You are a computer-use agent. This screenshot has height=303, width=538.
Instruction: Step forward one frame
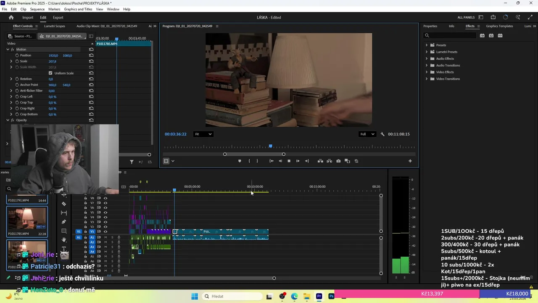point(298,161)
